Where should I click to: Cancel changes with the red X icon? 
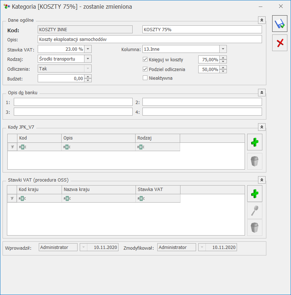280,43
